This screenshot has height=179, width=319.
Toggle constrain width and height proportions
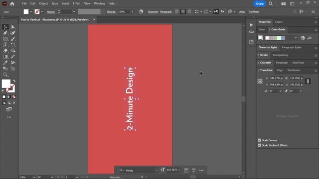308,81
